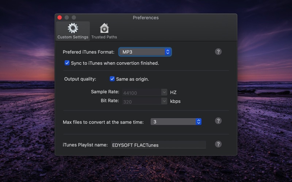Click the Prefered iTunes Format label

pyautogui.click(x=88, y=52)
